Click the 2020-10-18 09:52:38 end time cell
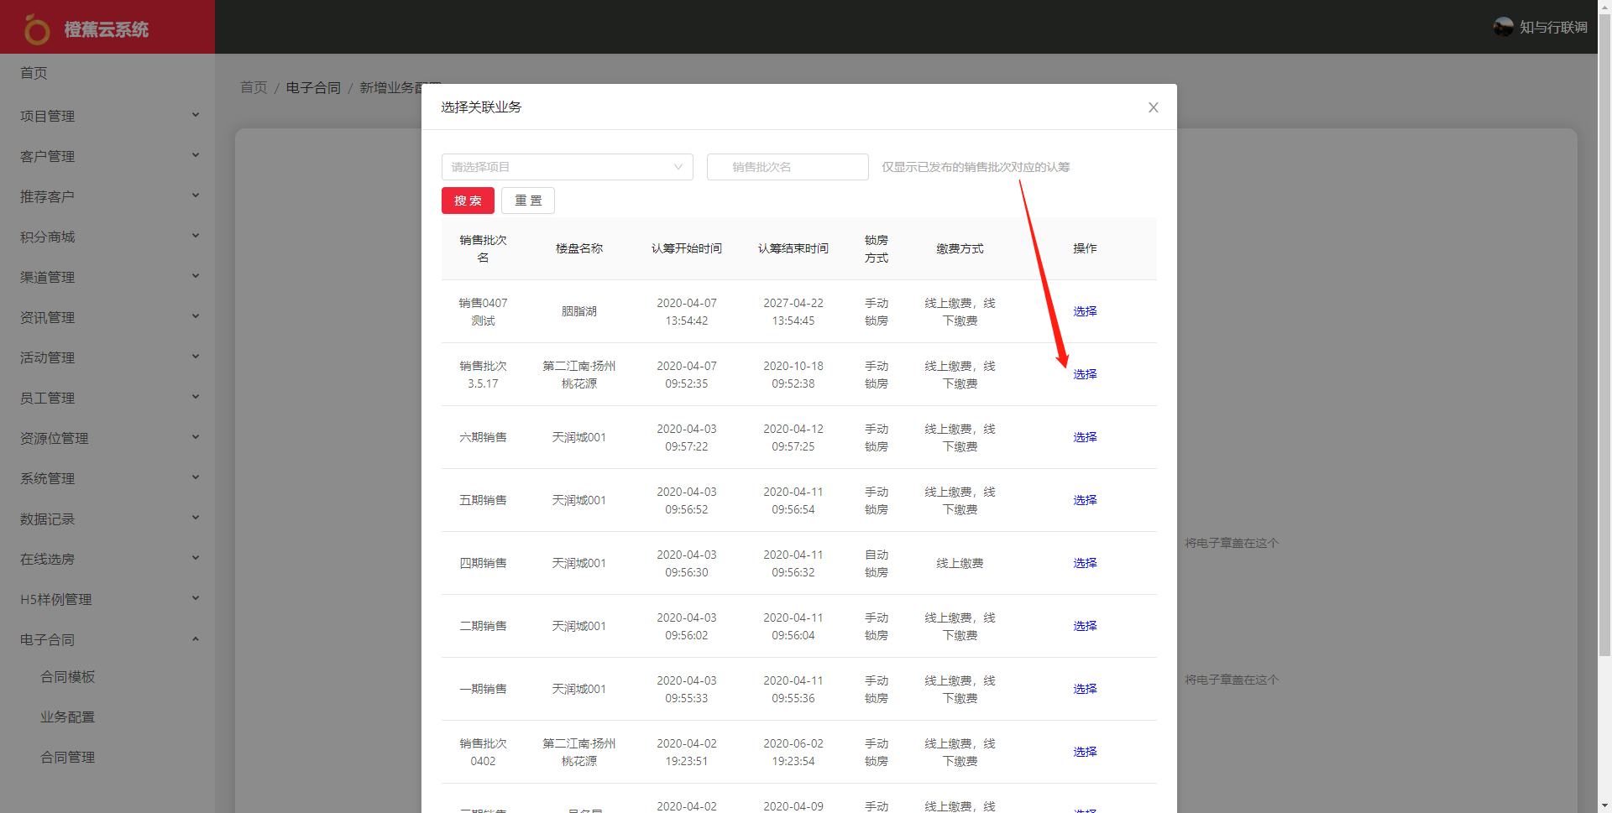This screenshot has width=1612, height=813. pyautogui.click(x=793, y=374)
